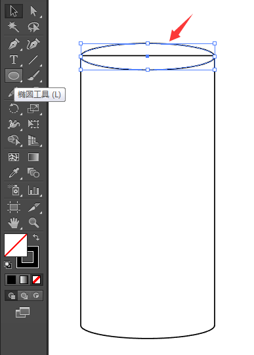The height and width of the screenshot is (355, 254).
Task: Click the ellipse's top-center bounding handle
Action: (x=148, y=43)
